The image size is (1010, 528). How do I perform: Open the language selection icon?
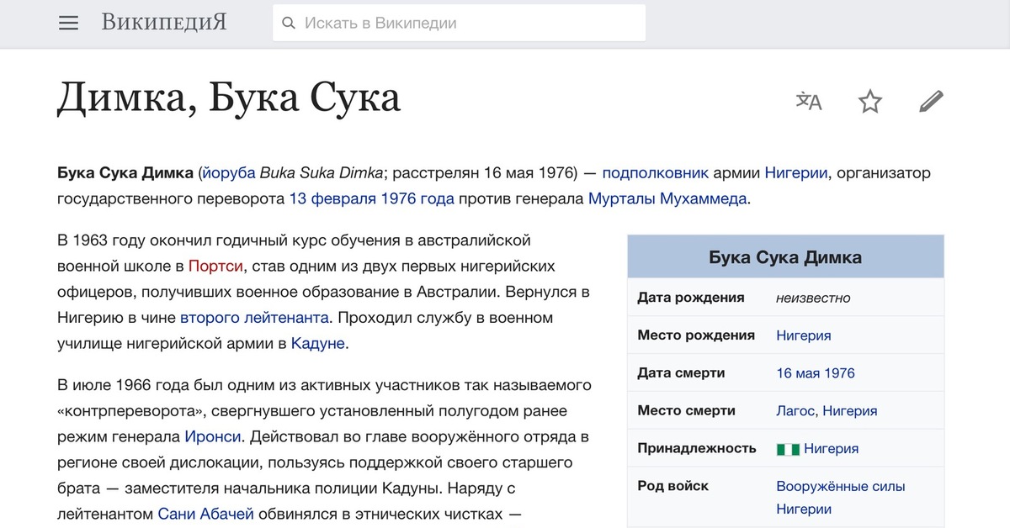pyautogui.click(x=809, y=102)
